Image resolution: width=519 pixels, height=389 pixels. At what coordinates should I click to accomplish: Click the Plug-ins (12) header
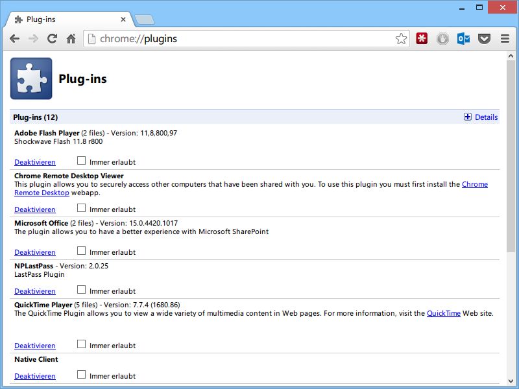tap(36, 117)
